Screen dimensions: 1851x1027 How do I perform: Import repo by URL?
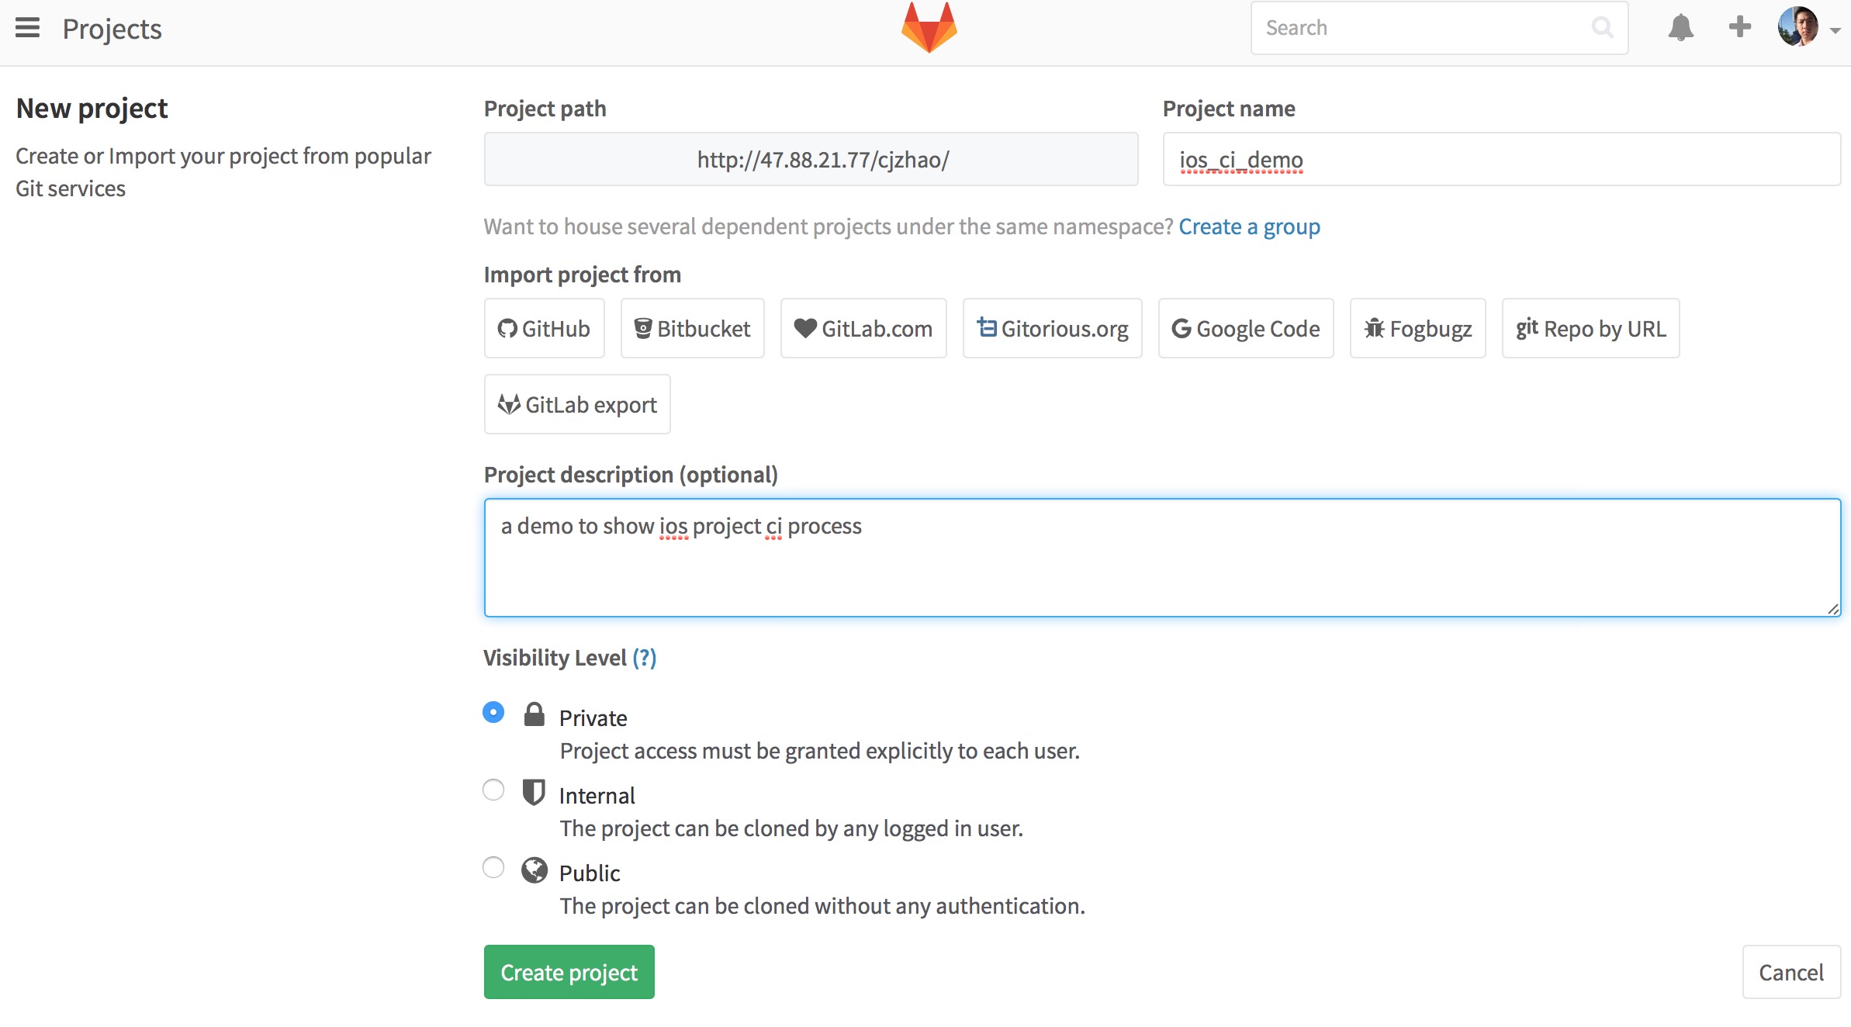(1590, 328)
